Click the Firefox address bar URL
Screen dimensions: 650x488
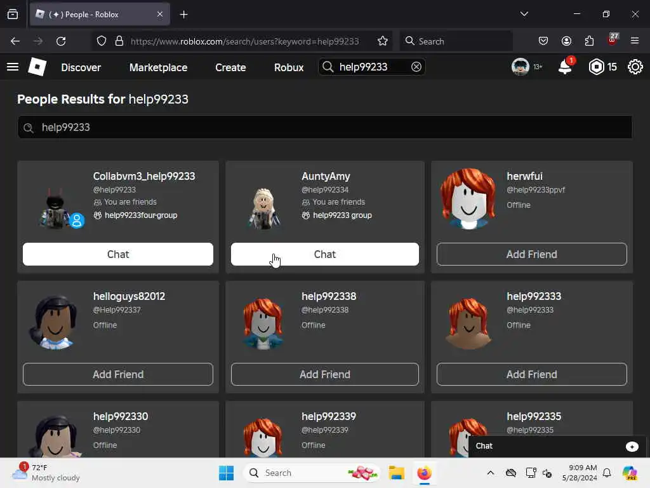(x=244, y=41)
